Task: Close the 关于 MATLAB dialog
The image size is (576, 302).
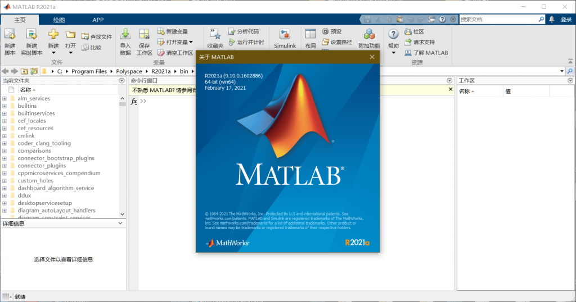Action: tap(372, 57)
